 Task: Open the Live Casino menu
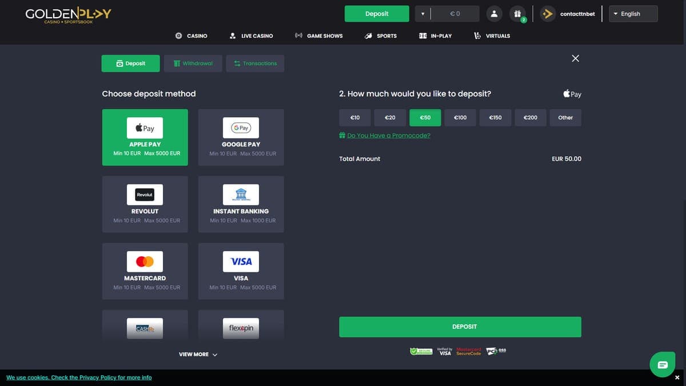coord(251,35)
